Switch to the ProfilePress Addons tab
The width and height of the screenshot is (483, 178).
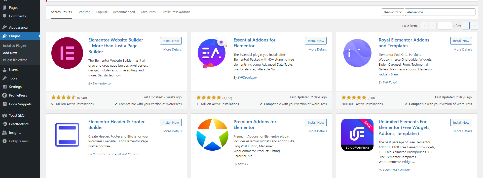point(176,12)
